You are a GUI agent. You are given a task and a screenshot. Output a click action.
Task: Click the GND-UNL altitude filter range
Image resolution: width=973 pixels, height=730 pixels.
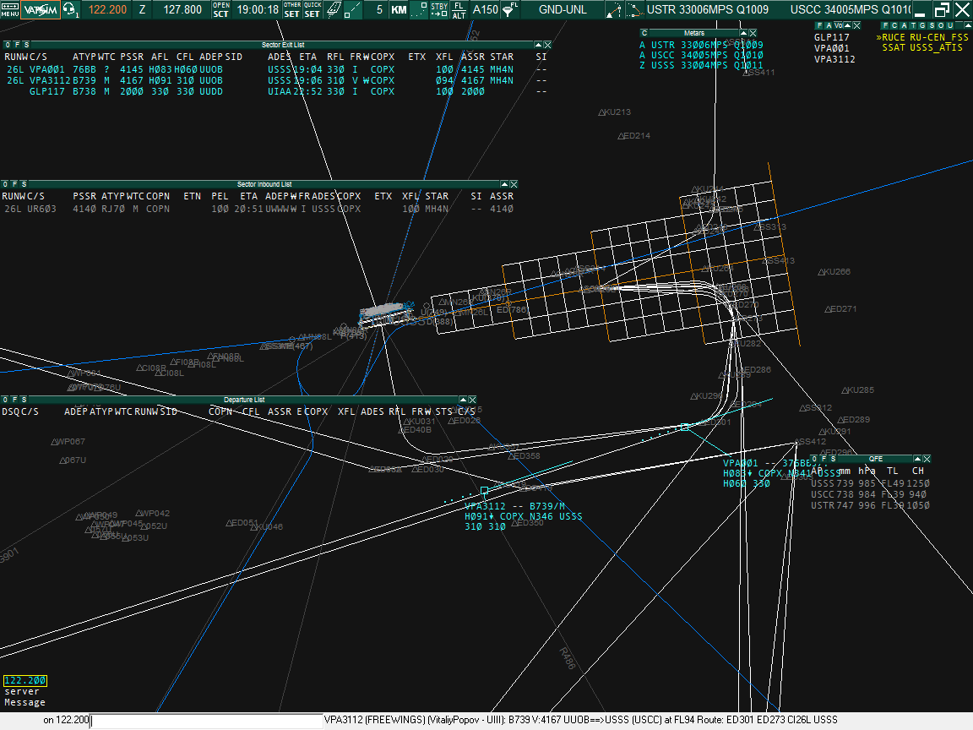point(563,9)
